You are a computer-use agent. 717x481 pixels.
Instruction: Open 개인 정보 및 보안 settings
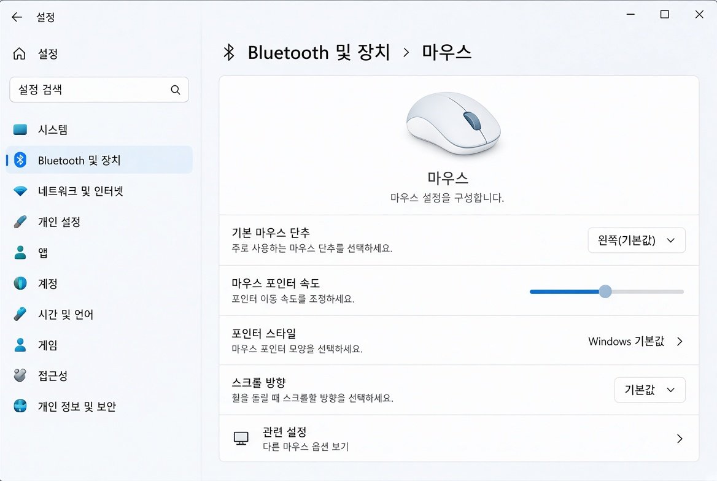click(x=99, y=406)
